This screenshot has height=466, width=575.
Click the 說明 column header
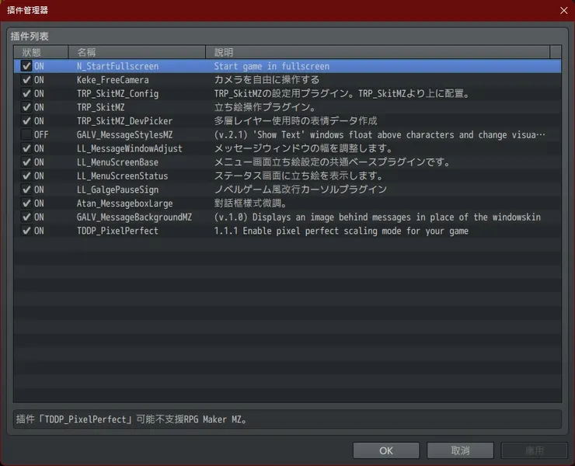click(378, 52)
